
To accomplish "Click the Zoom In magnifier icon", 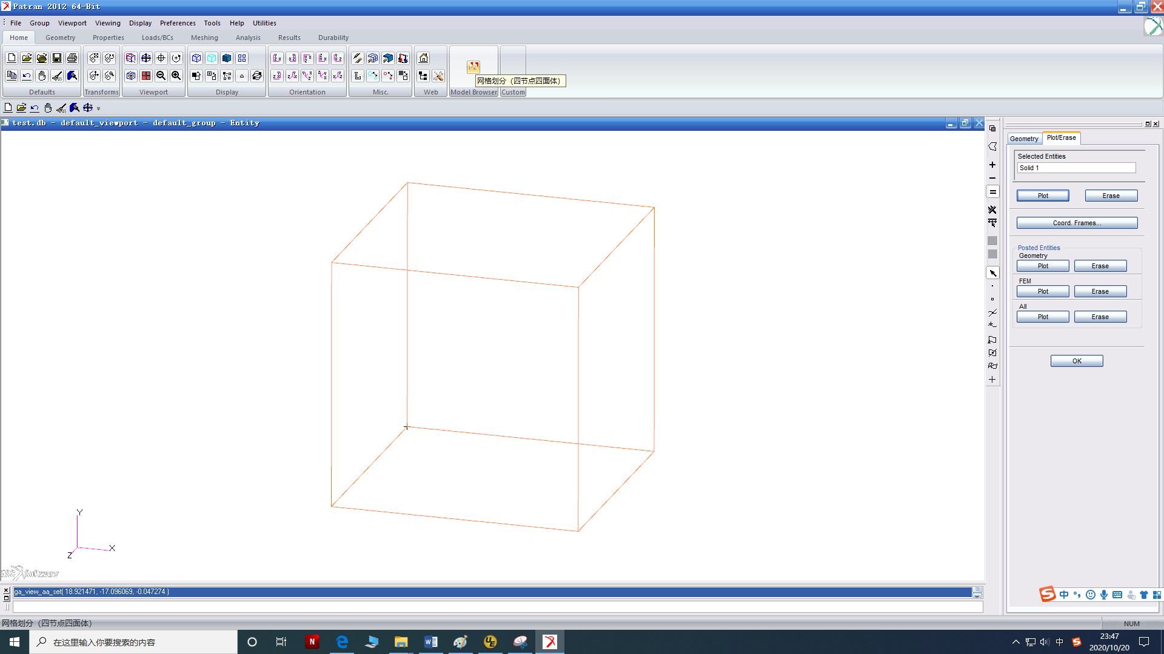I will pos(176,76).
